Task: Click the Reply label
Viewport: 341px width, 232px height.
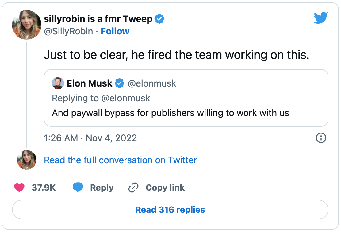Action: click(x=102, y=188)
